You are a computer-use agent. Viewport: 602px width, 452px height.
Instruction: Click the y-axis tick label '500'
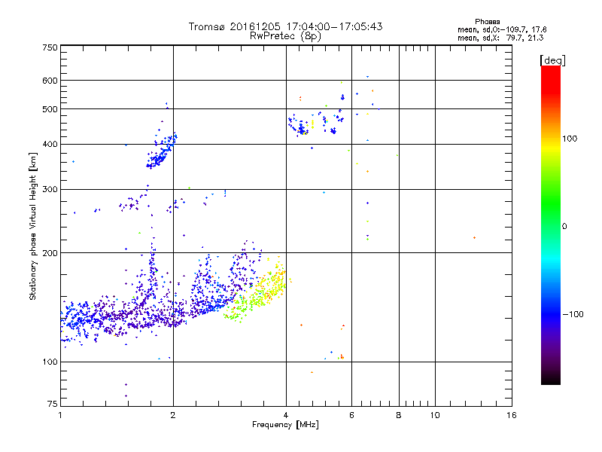[x=50, y=109]
